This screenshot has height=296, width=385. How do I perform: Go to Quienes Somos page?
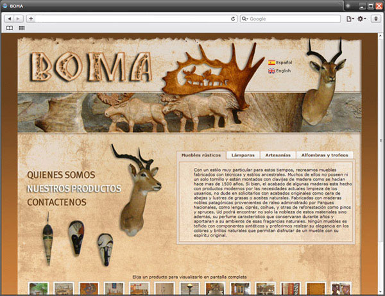61,175
